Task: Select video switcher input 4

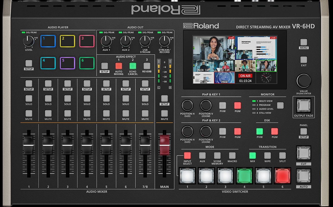Action: click(x=244, y=176)
